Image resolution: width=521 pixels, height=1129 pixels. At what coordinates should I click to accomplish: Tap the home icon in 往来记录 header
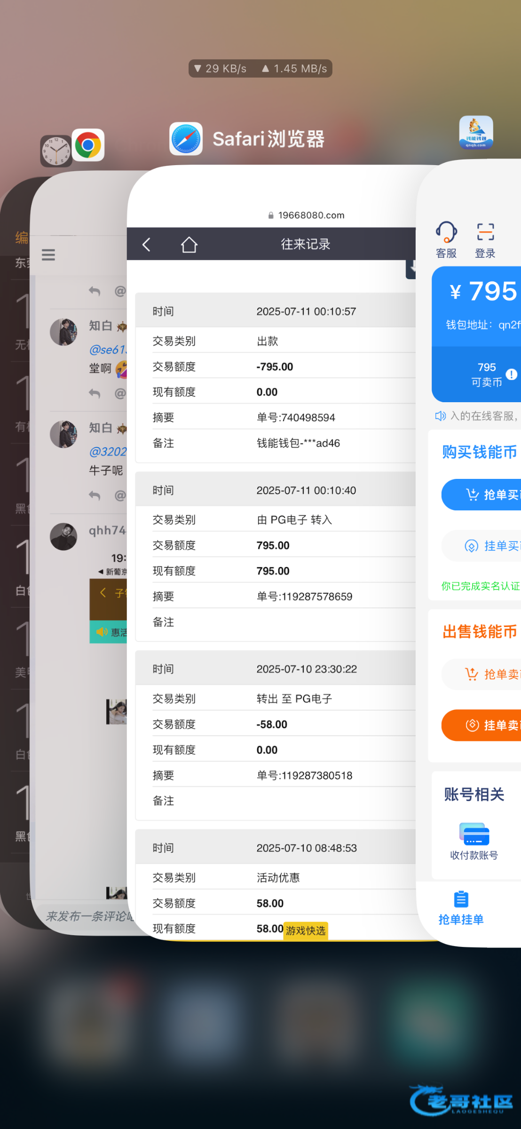click(189, 245)
